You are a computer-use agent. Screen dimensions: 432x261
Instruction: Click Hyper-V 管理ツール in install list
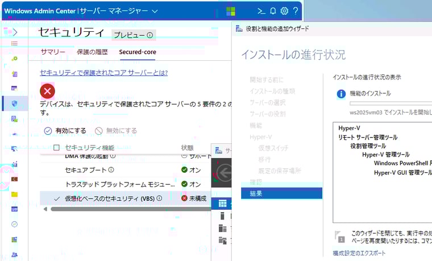coord(386,154)
